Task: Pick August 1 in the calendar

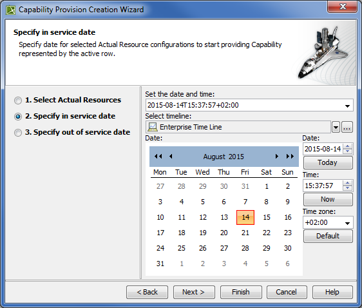Action: pyautogui.click(x=267, y=186)
